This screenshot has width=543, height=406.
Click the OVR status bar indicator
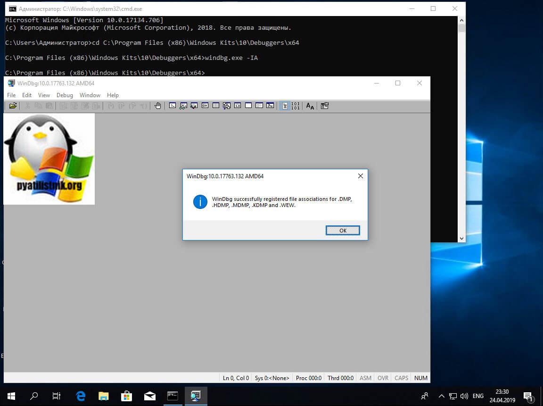383,378
